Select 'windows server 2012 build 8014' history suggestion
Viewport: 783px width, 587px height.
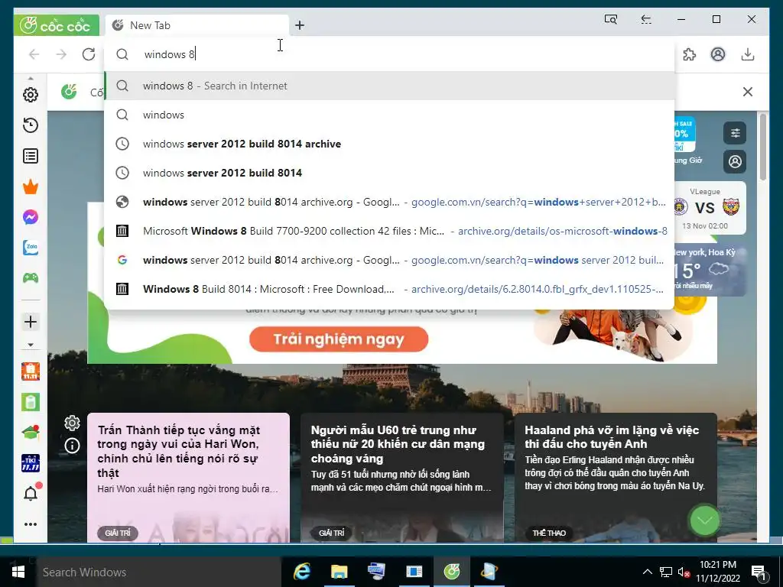coord(389,173)
